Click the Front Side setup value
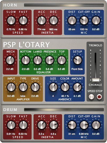 pyautogui.click(x=77, y=69)
